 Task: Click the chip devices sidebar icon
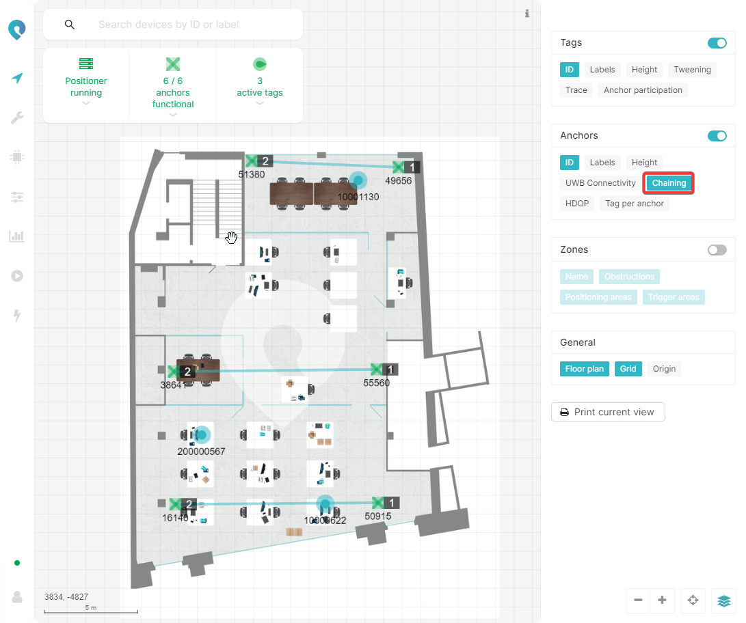coord(17,157)
